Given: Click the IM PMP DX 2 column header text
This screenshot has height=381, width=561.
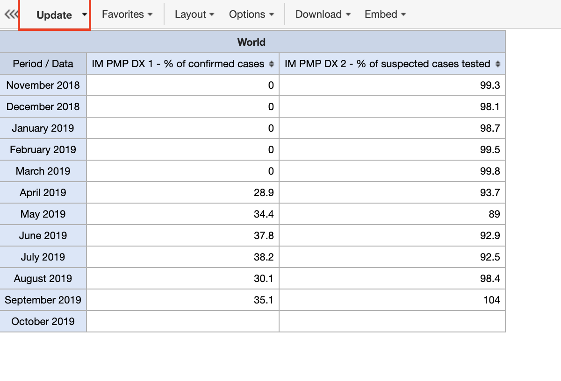Looking at the screenshot, I should pos(388,64).
